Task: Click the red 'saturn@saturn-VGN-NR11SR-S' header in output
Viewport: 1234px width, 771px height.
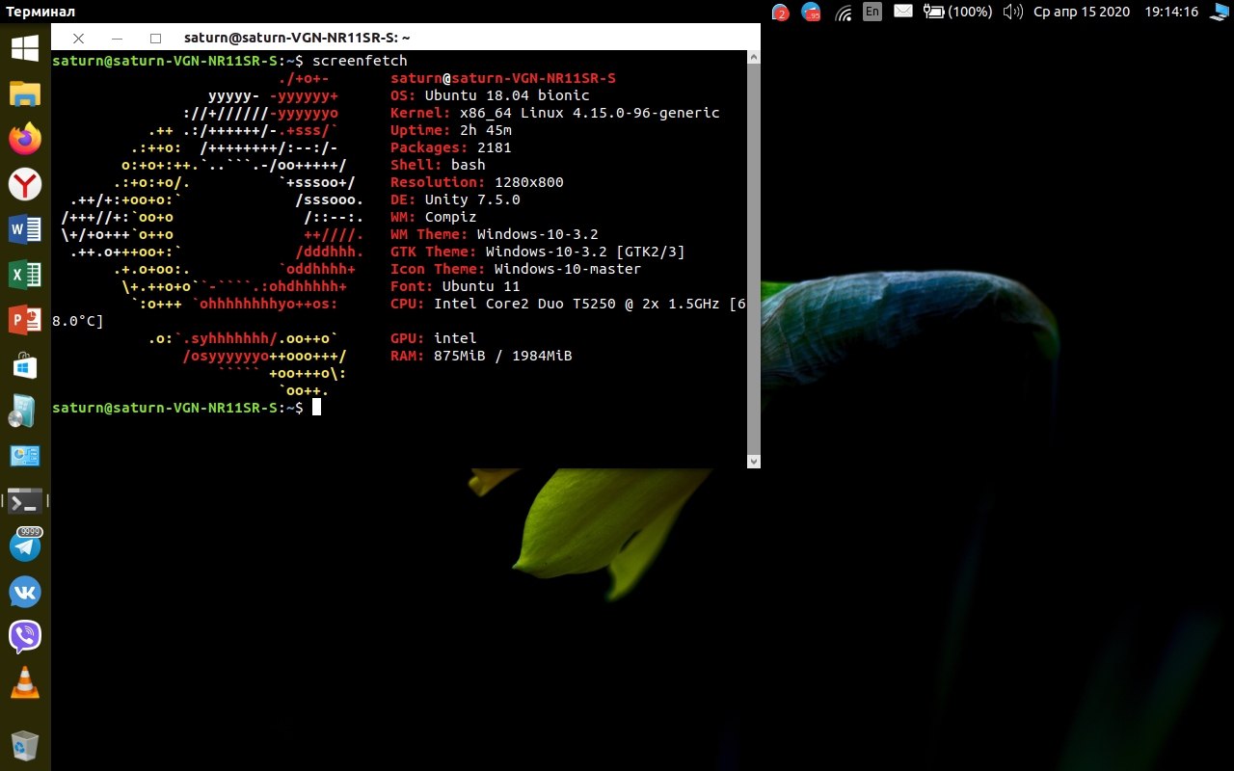Action: [x=503, y=78]
